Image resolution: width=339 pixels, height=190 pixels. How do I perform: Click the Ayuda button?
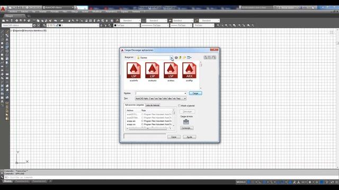coord(190,137)
